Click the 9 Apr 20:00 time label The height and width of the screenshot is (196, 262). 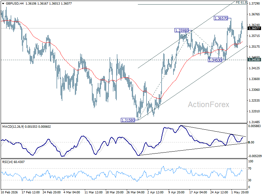(177, 192)
